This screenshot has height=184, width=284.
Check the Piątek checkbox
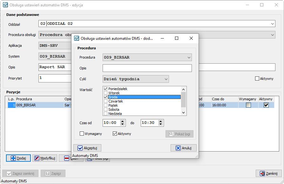[105, 105]
